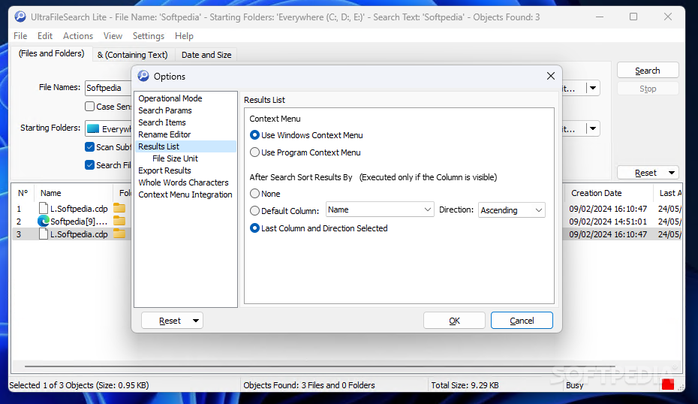Select Context Menu Integration in options tree

[x=185, y=194]
